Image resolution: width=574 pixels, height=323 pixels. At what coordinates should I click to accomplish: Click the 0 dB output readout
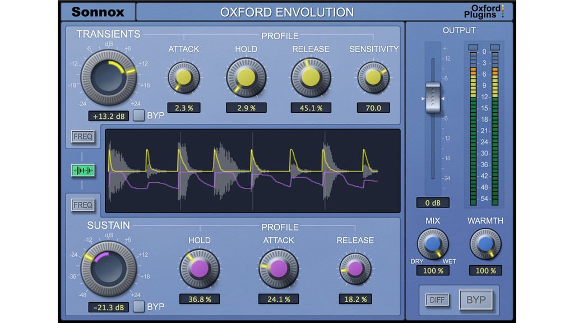[432, 203]
